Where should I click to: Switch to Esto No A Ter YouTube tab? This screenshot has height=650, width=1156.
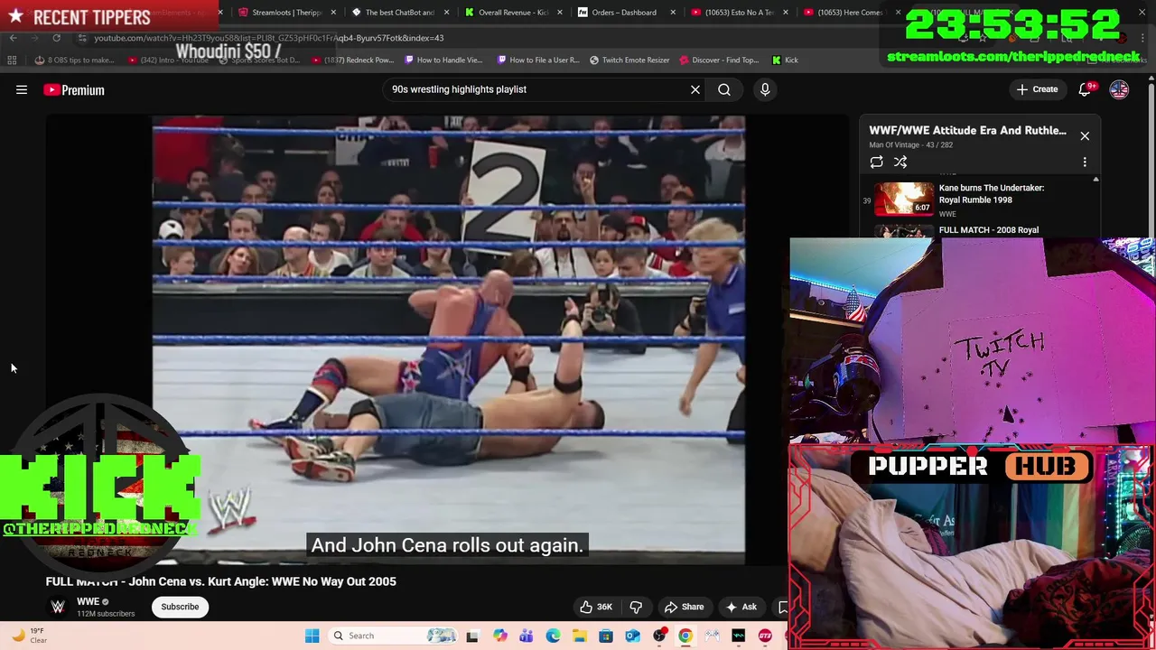click(739, 13)
